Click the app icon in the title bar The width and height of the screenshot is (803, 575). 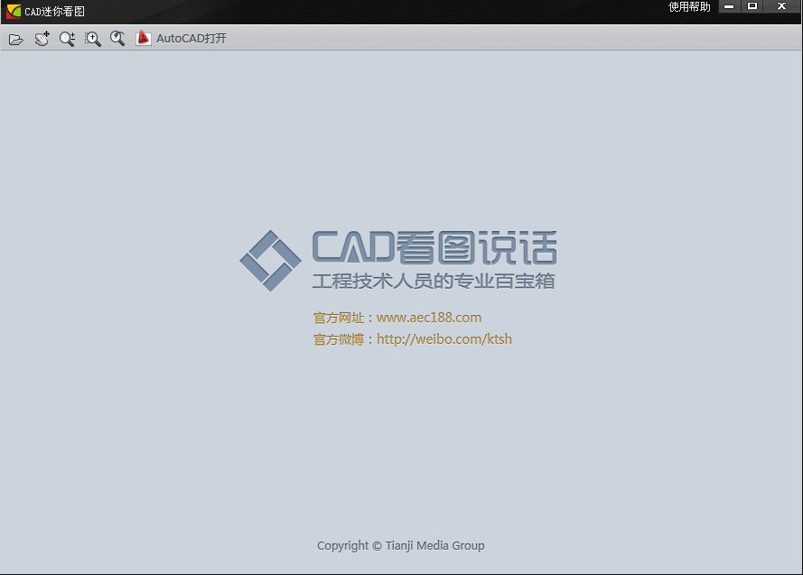click(x=13, y=11)
